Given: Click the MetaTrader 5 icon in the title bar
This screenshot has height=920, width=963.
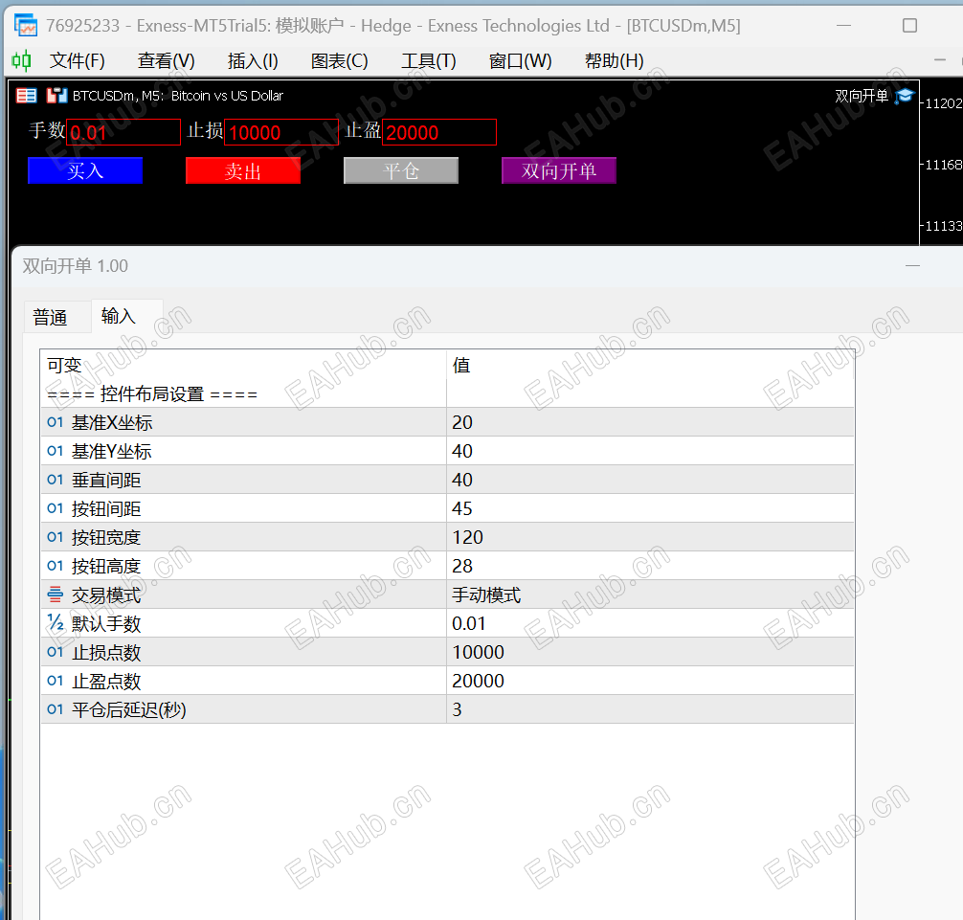Looking at the screenshot, I should click(24, 24).
